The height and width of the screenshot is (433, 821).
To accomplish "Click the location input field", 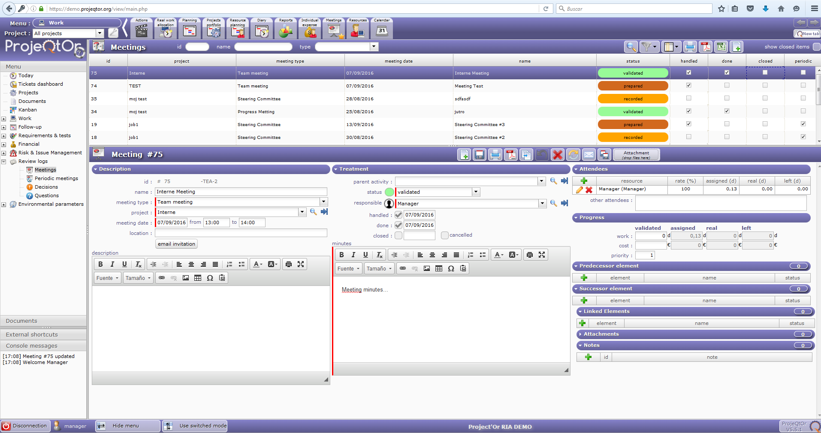I will tap(241, 233).
